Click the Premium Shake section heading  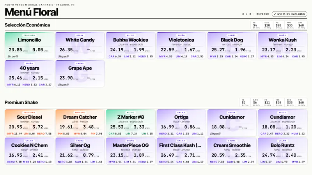tap(21, 102)
